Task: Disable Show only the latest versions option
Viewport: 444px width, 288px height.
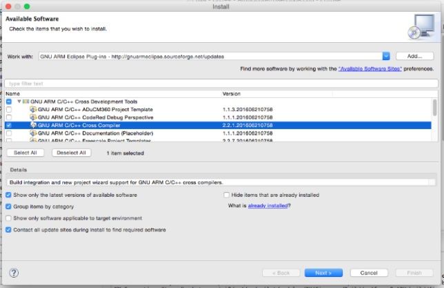Action: (8, 195)
